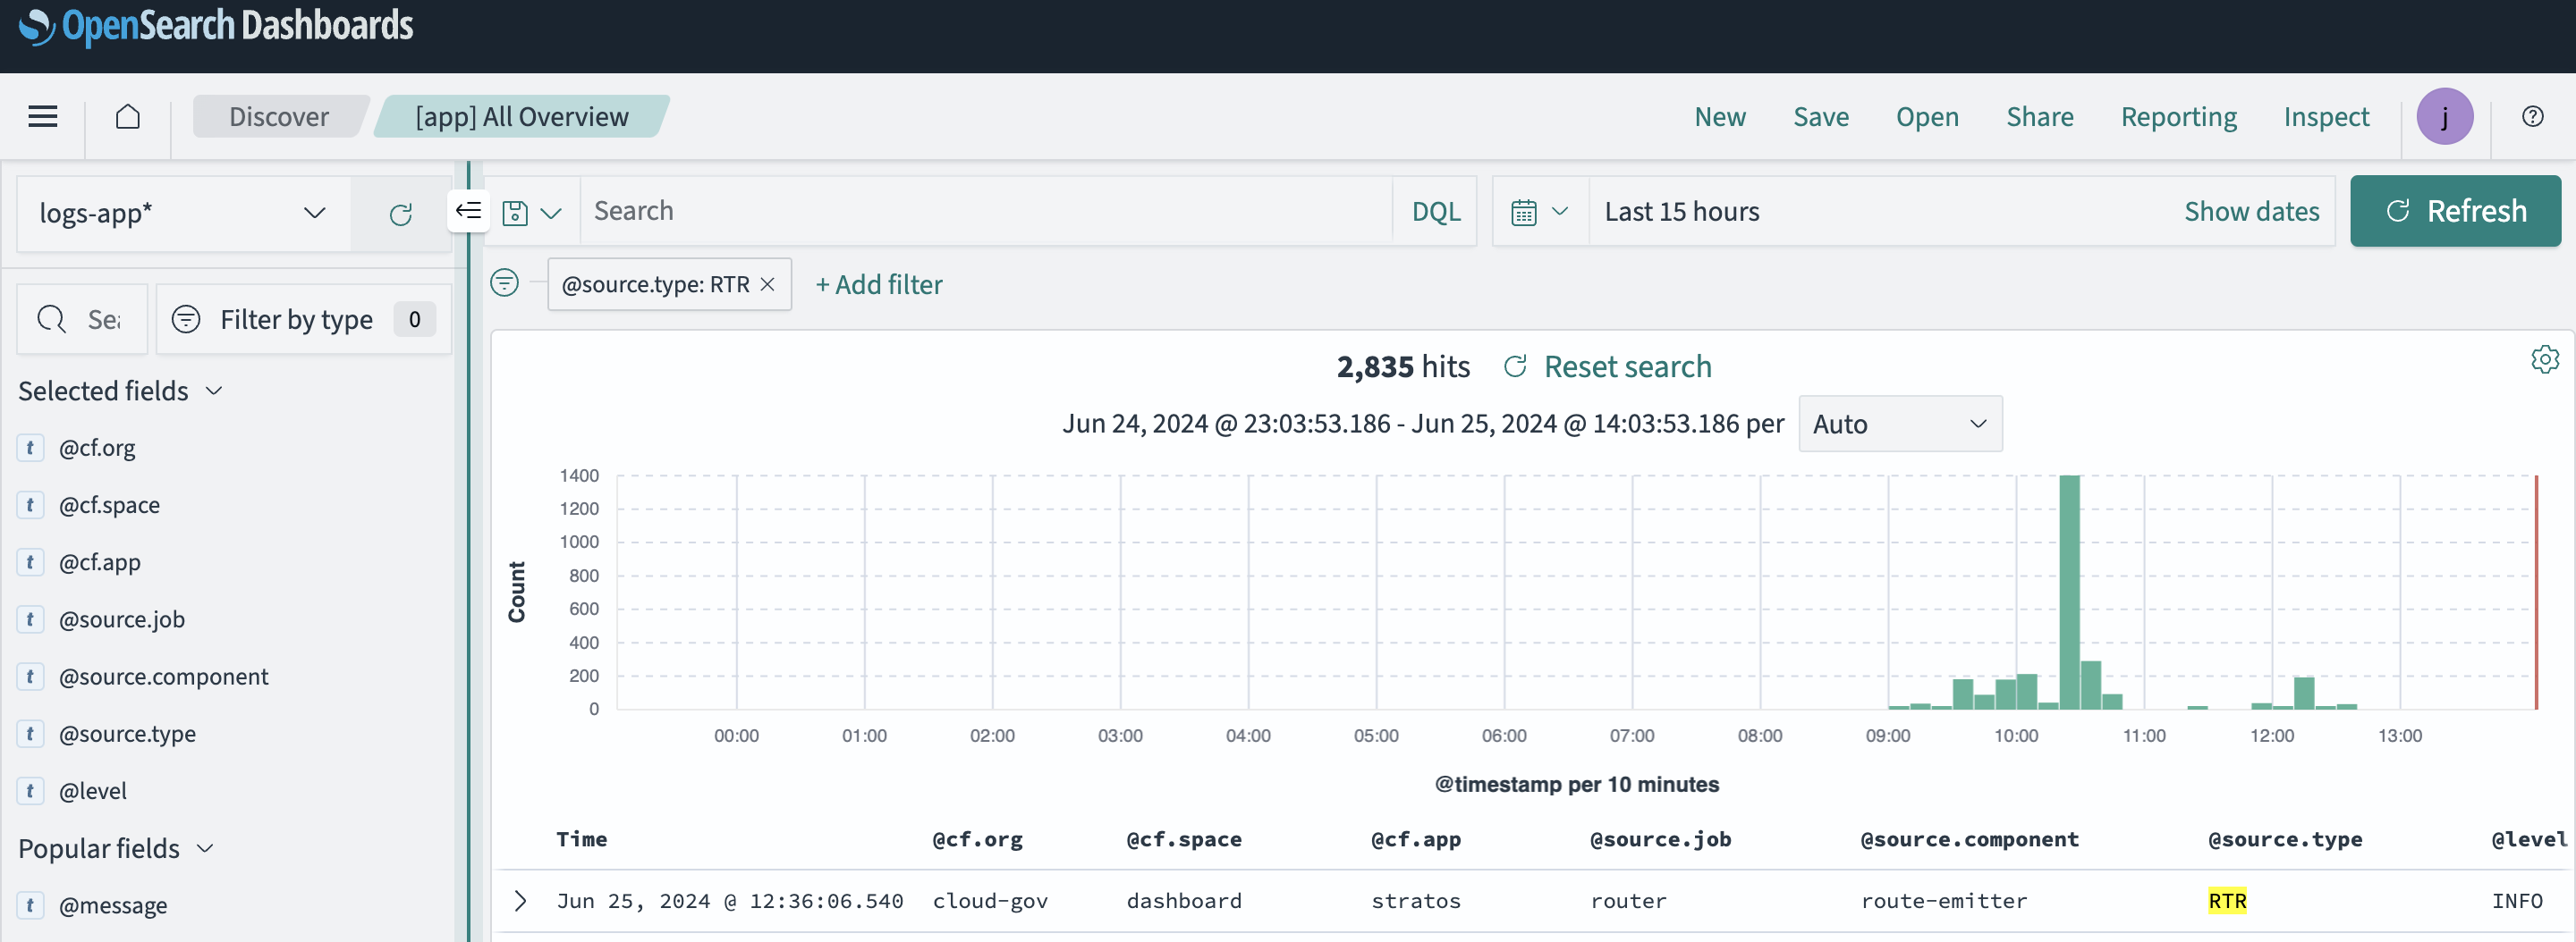Switch query language via DQL
Screen dimensions: 2576x942
point(1435,212)
